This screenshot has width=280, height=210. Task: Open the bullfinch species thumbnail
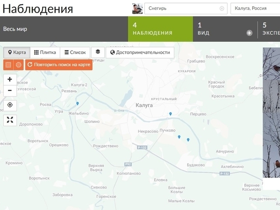click(137, 8)
